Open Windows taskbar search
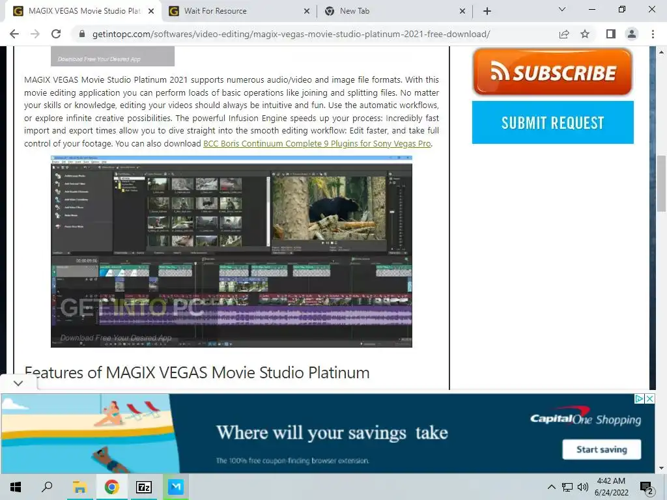This screenshot has width=667, height=500. click(47, 487)
